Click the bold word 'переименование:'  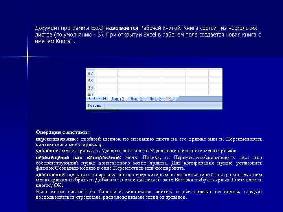click(x=57, y=139)
